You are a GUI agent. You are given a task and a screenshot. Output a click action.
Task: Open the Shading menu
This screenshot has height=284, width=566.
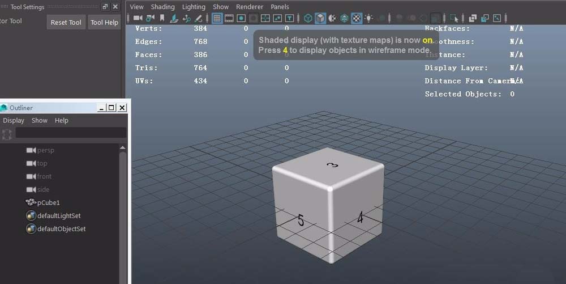tap(162, 7)
